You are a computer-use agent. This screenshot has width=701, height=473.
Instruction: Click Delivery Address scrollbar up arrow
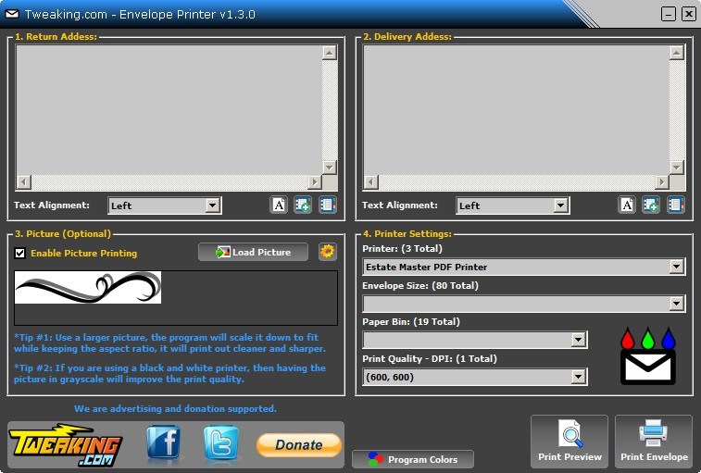tap(677, 53)
